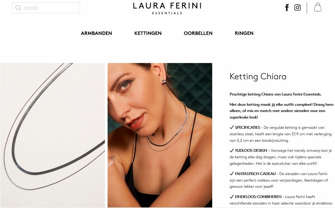Go home via Laura Ferini logo
Image resolution: width=335 pixels, height=208 pixels.
167,8
